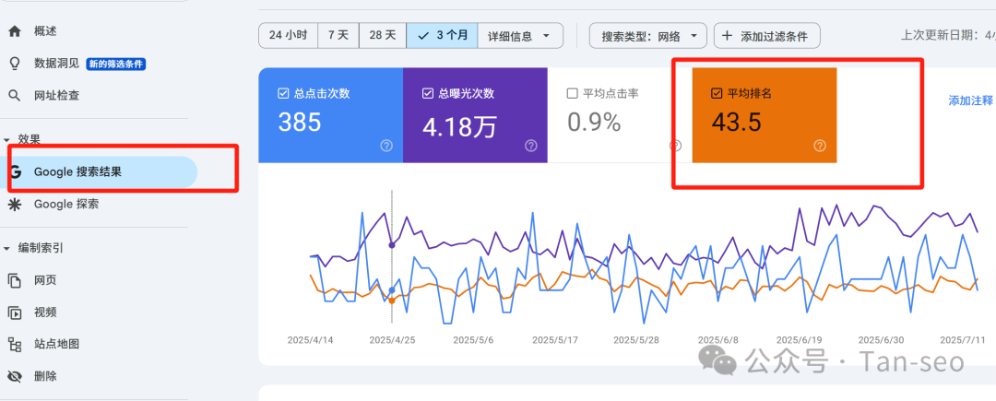Click the Google G icon beside 搜索结果
The width and height of the screenshot is (996, 401).
(x=16, y=171)
